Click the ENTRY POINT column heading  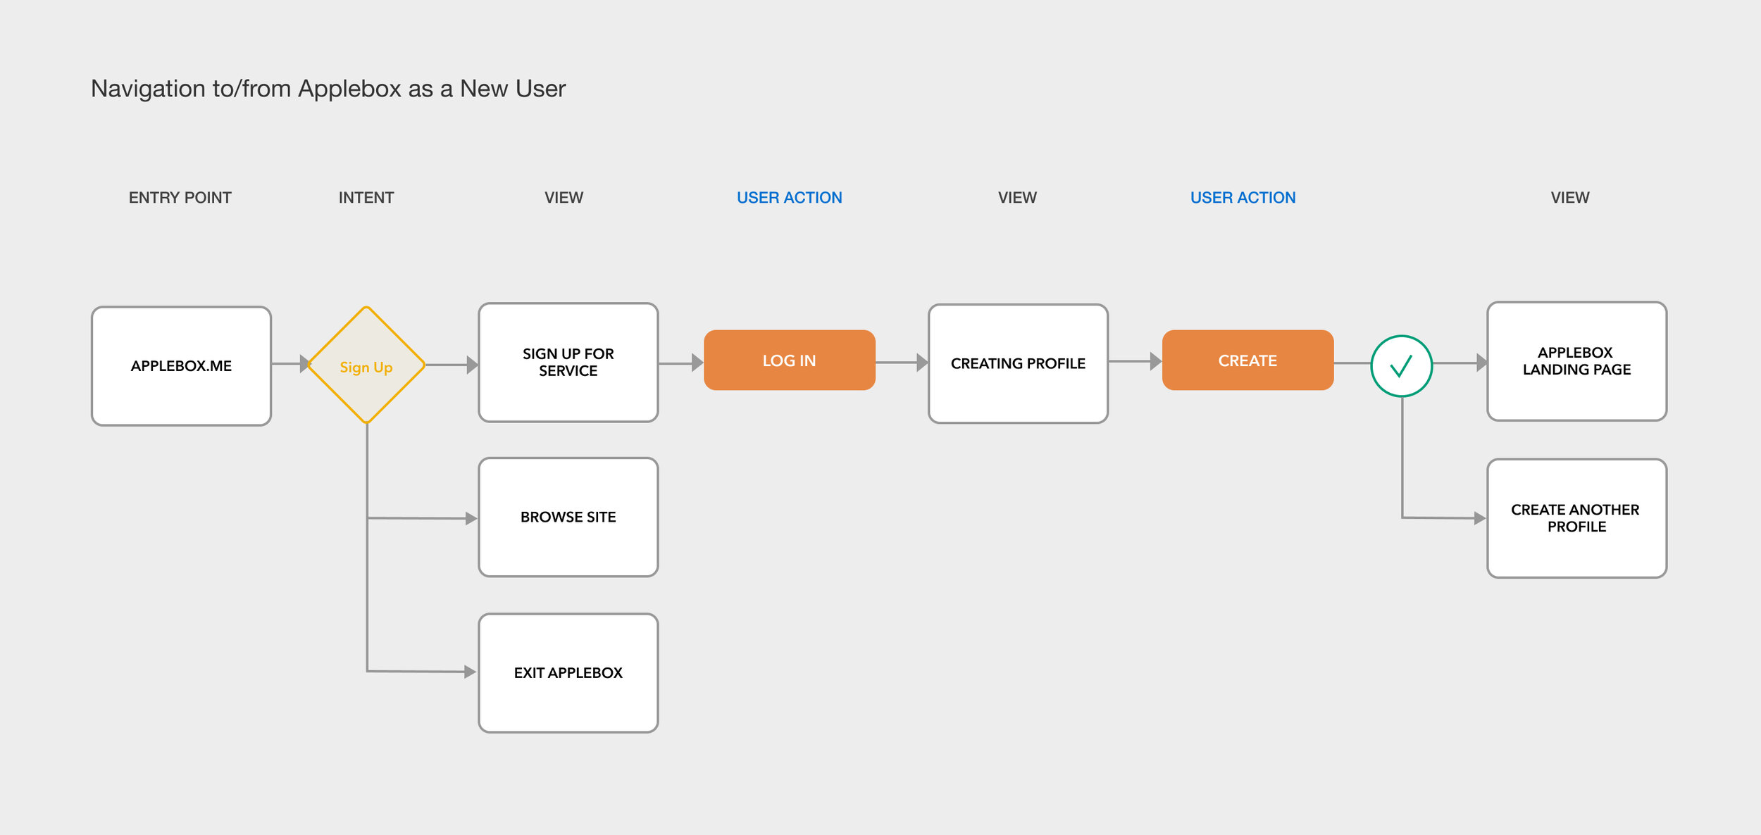[x=180, y=198]
